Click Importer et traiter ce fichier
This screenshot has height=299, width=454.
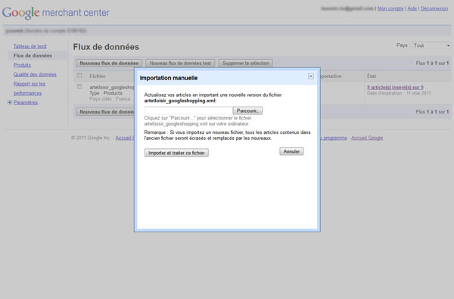tap(176, 153)
